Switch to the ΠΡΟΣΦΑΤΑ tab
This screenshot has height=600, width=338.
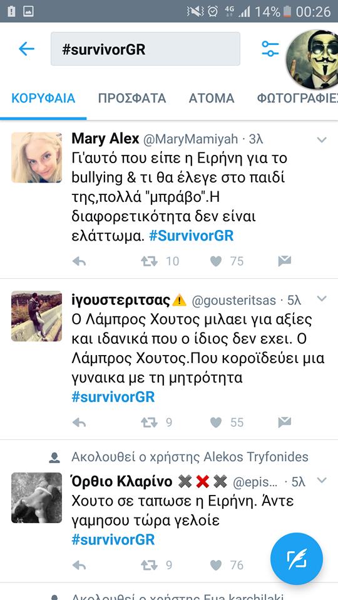(132, 98)
